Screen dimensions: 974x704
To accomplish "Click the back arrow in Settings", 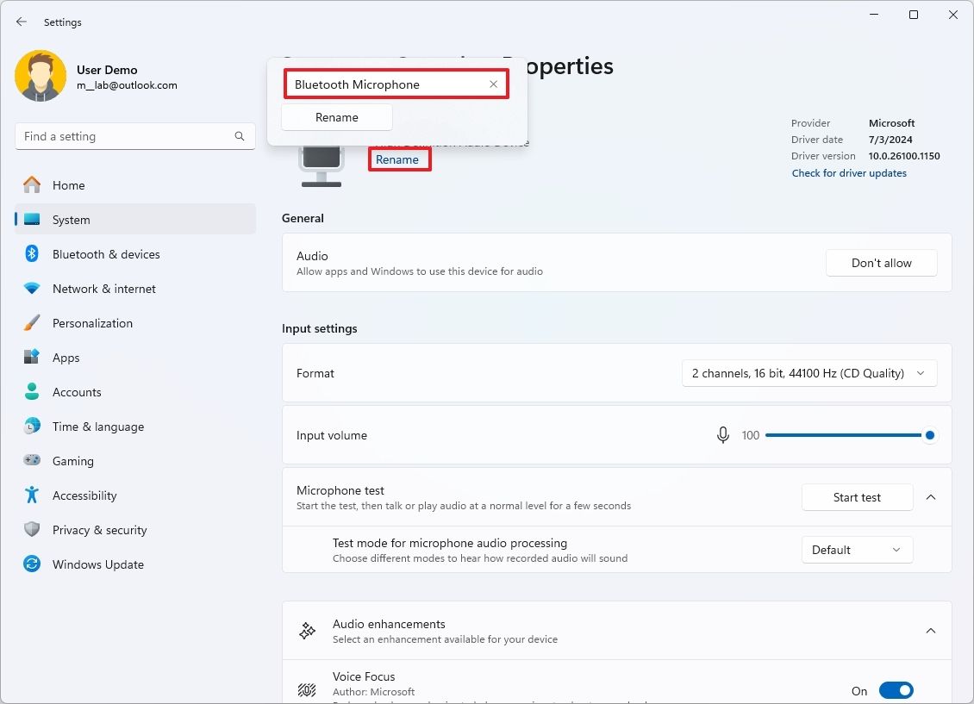I will 22,22.
